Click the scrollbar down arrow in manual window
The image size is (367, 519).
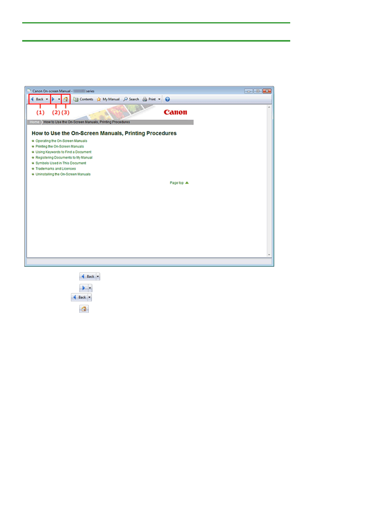(x=269, y=255)
